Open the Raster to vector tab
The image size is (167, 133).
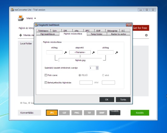(118, 34)
